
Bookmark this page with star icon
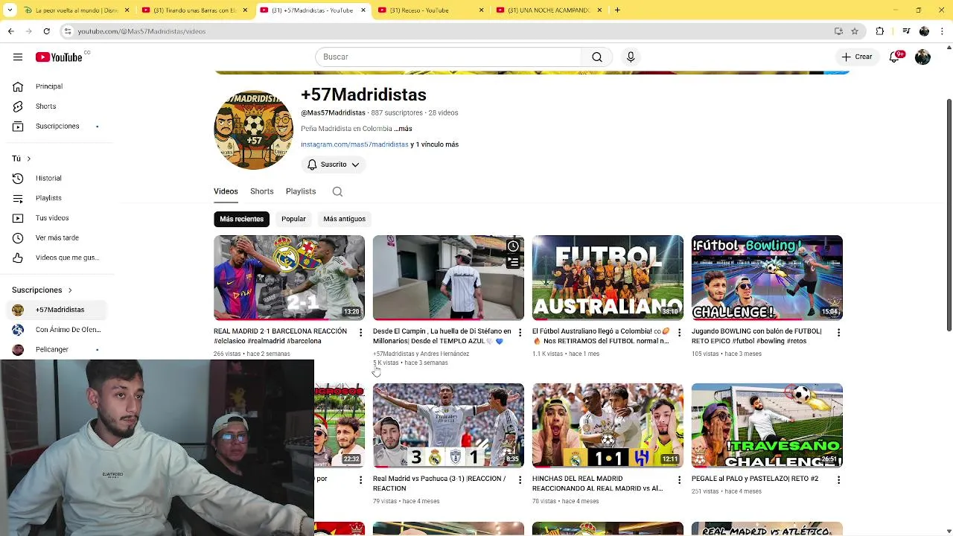click(855, 31)
